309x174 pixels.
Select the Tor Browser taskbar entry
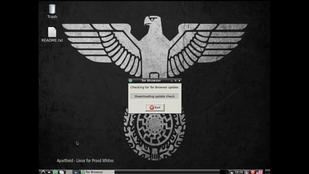coord(98,172)
